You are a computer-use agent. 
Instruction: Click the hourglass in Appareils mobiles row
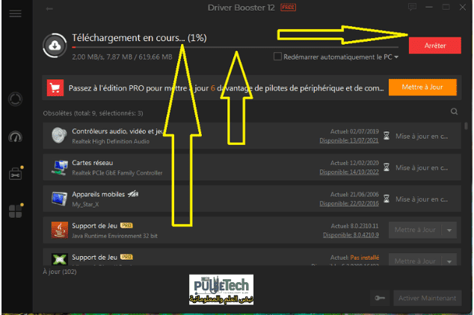pyautogui.click(x=387, y=199)
